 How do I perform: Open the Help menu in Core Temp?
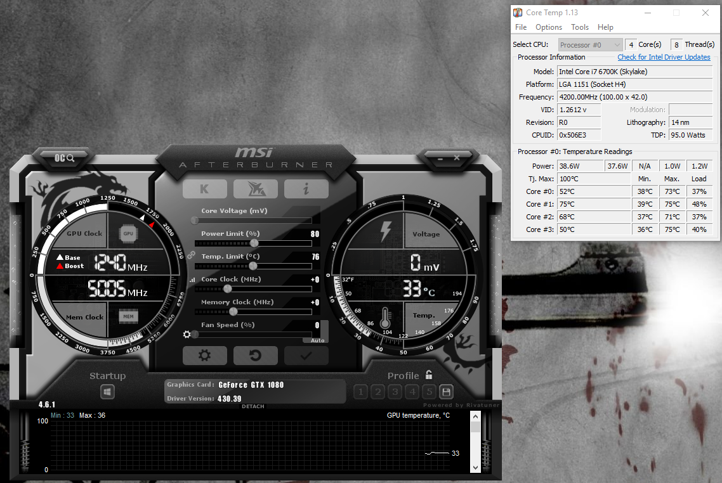[605, 27]
